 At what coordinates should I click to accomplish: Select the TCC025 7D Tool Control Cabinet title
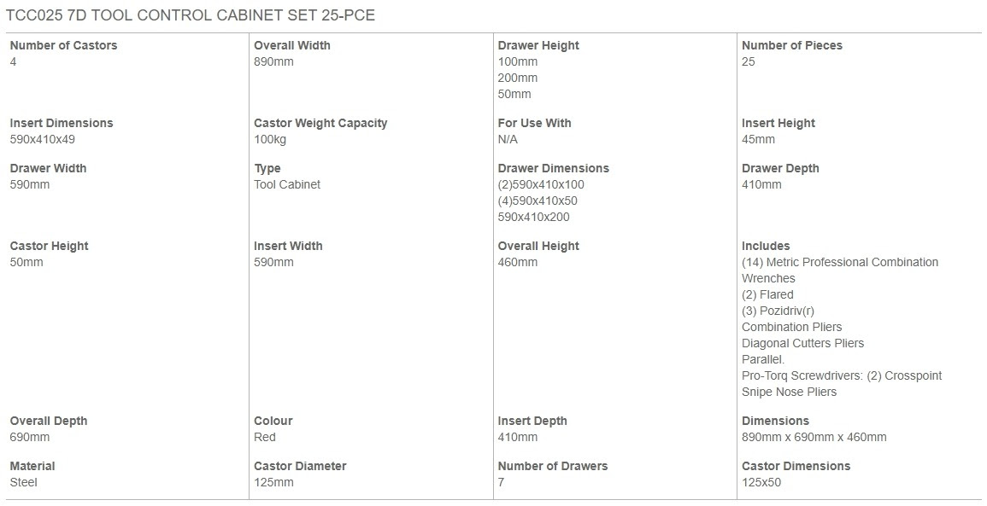[191, 15]
